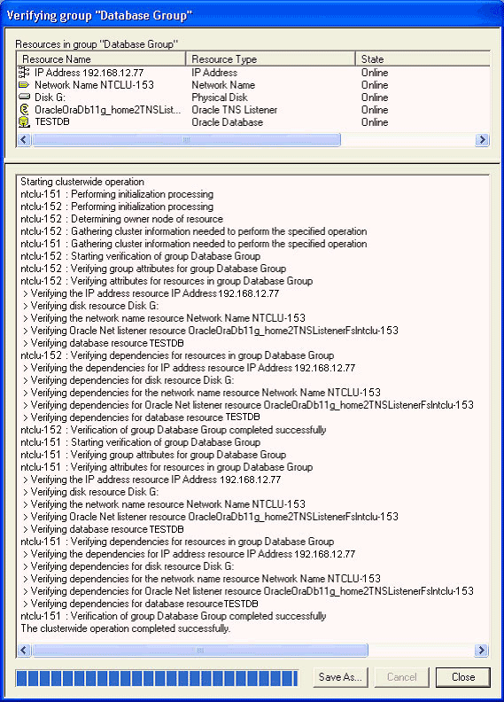Click 'ntclu-152 : Verification of group Database Group completed' line
The height and width of the screenshot is (702, 504).
pyautogui.click(x=173, y=430)
